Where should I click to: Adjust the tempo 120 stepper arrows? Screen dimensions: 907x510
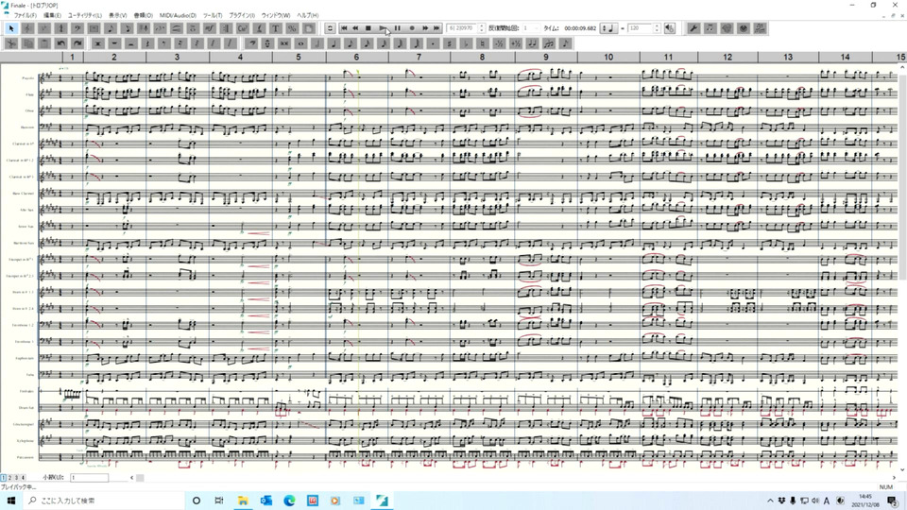click(656, 28)
